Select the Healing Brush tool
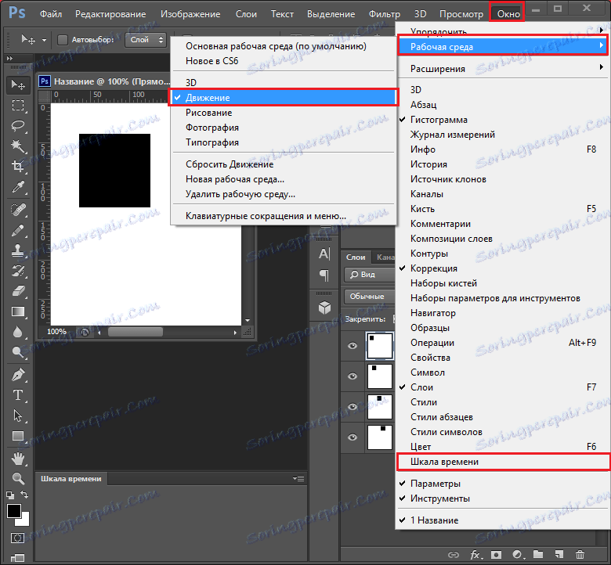This screenshot has width=611, height=565. point(18,211)
